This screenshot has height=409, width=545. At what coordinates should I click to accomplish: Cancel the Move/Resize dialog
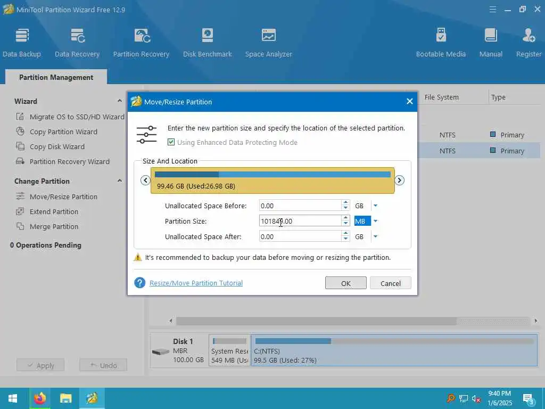click(390, 283)
